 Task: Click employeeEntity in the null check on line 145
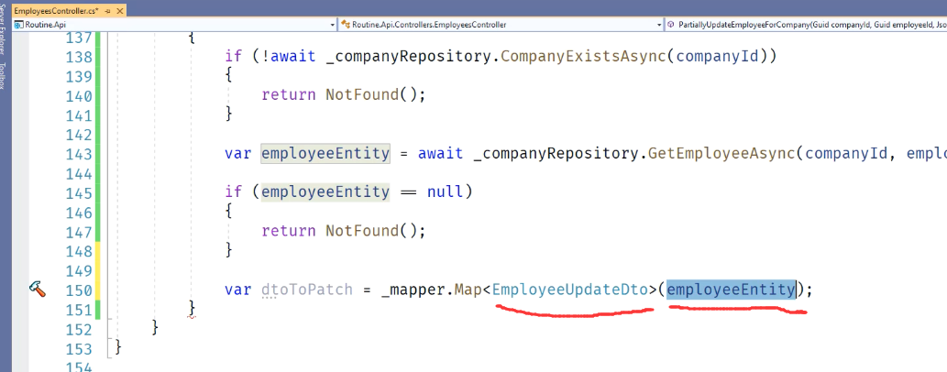click(x=325, y=192)
